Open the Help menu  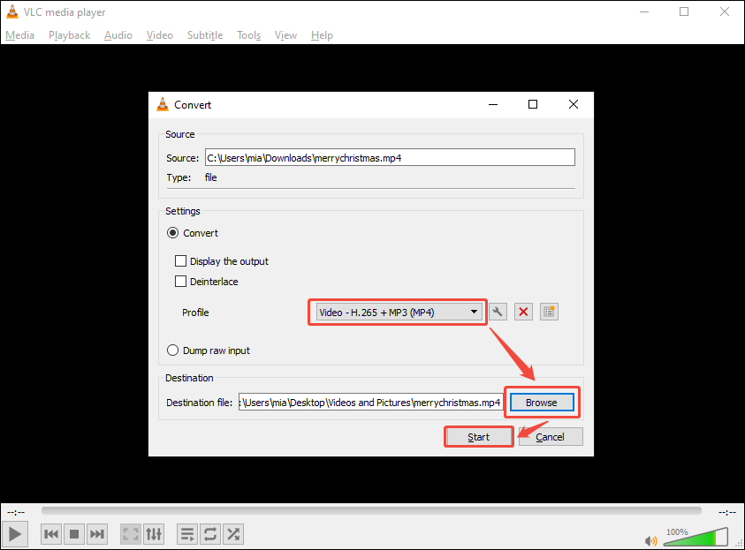click(x=322, y=35)
